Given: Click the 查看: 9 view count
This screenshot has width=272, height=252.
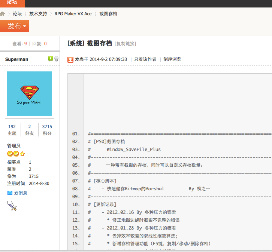Looking at the screenshot, I should coord(19,44).
